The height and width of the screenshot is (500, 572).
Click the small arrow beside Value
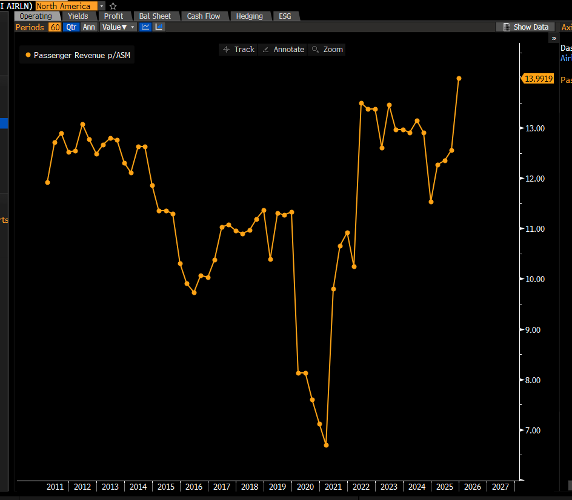133,27
